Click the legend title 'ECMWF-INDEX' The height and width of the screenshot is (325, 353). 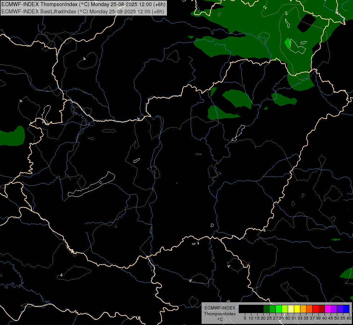[220, 308]
